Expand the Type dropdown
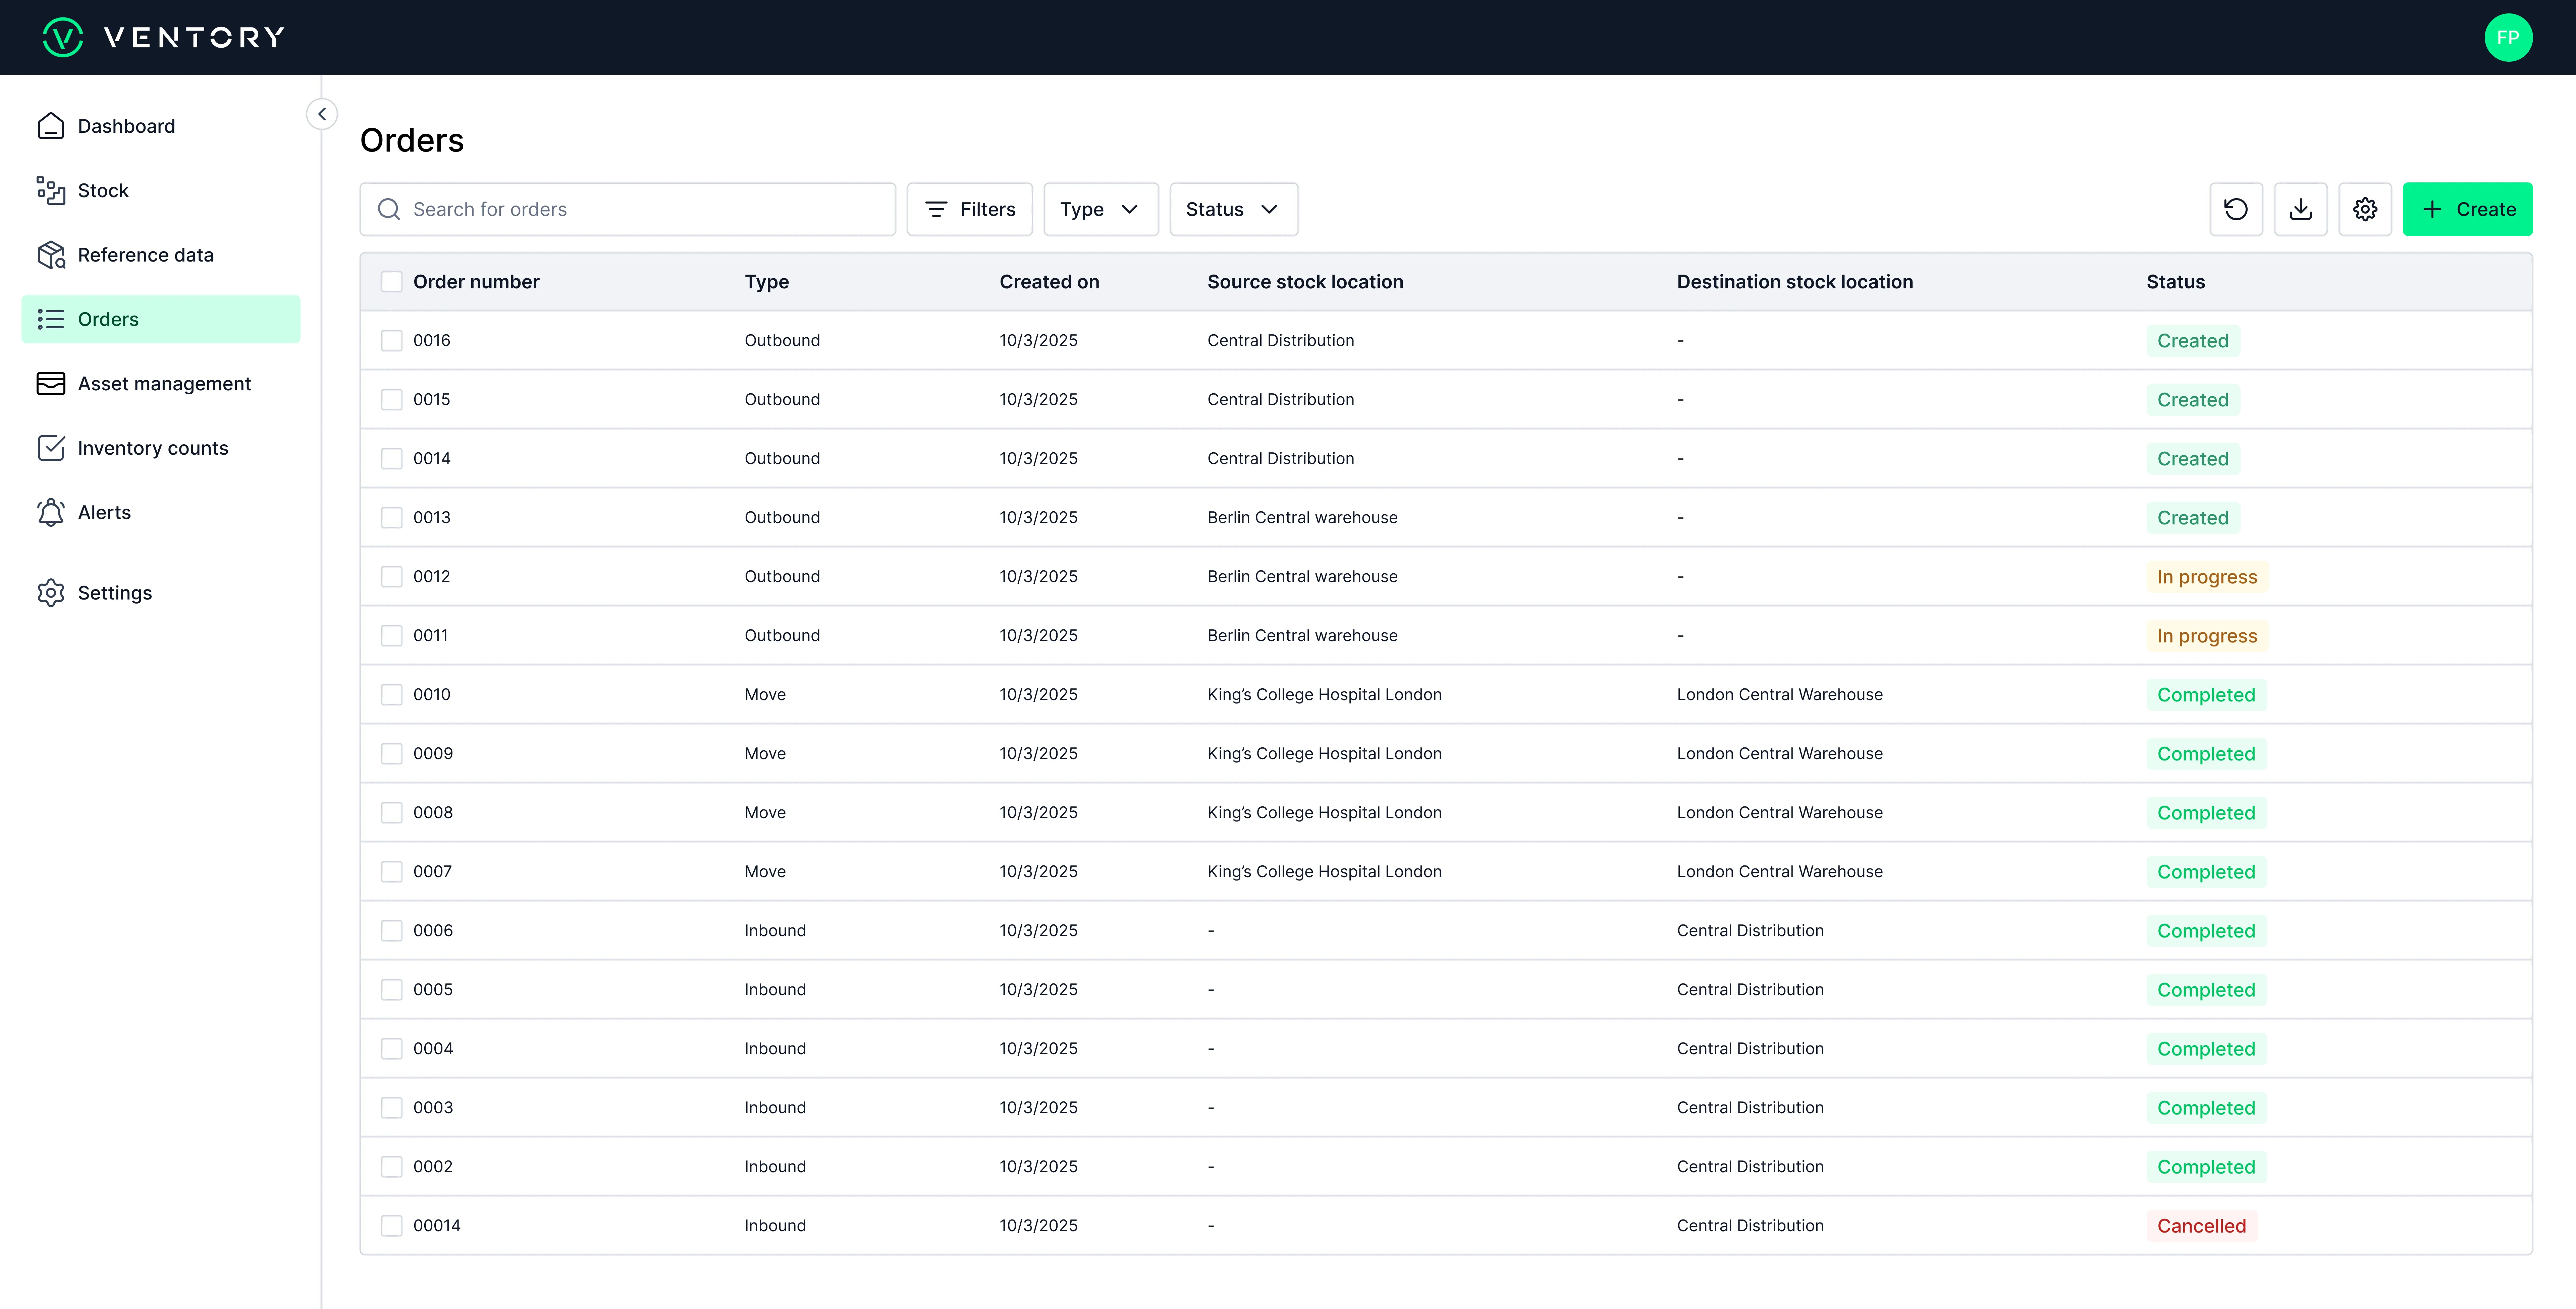This screenshot has width=2576, height=1309. [1100, 209]
